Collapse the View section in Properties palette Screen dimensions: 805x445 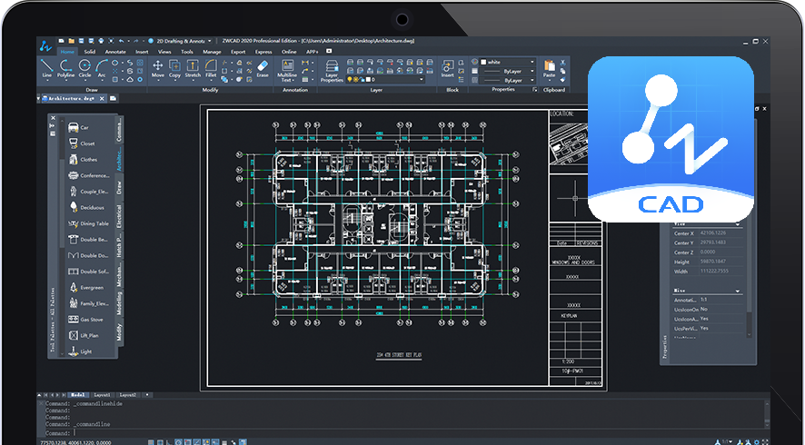[738, 225]
